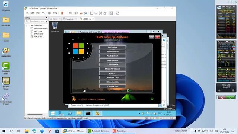Open the Tabs menu in VMware
The width and height of the screenshot is (238, 134).
tap(49, 13)
